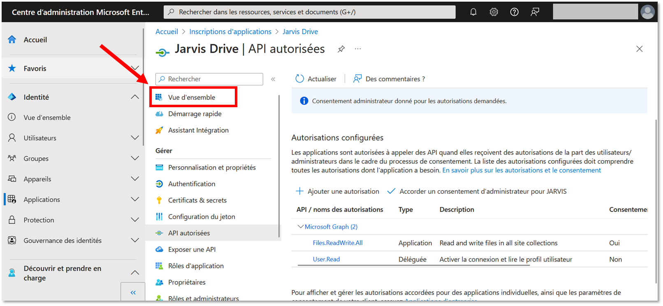
Task: Expand the Utilisateurs menu chevron
Action: click(135, 138)
